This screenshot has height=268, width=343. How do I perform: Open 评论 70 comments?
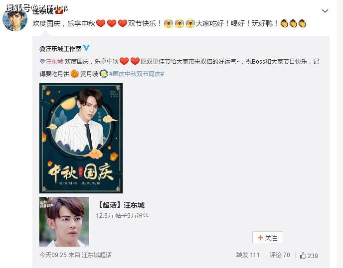coord(280,255)
